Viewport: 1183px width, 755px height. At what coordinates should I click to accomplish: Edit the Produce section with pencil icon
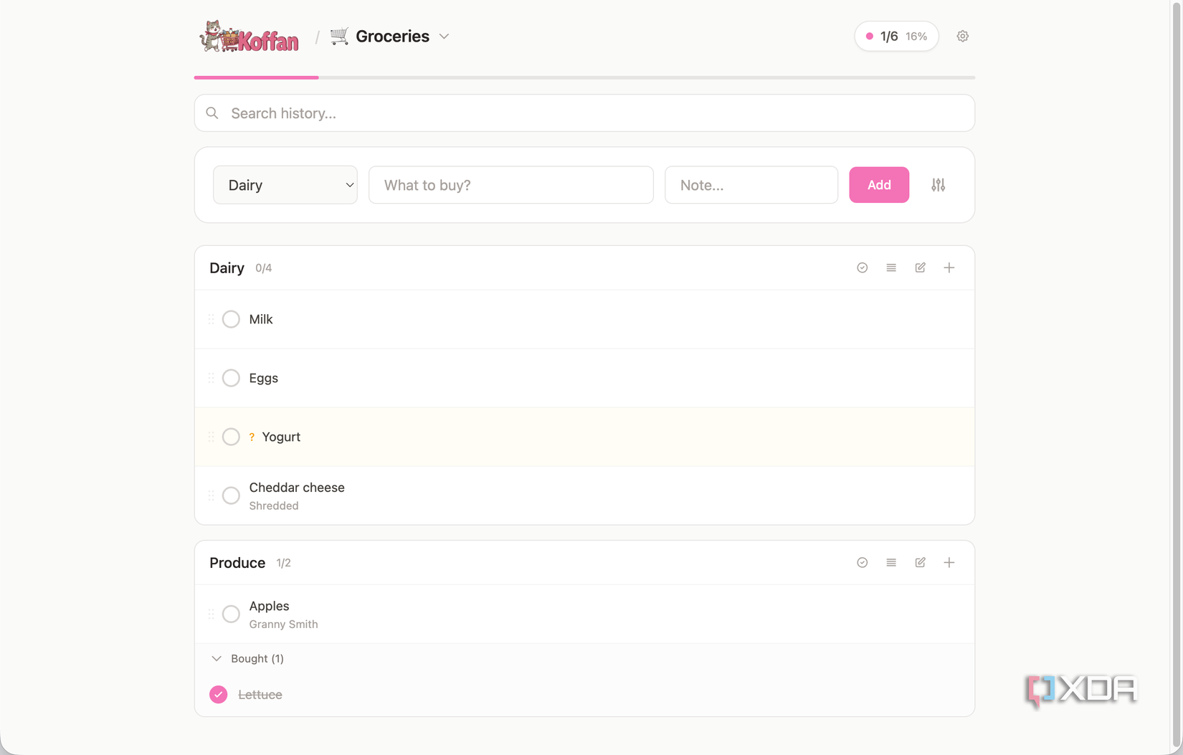click(x=921, y=563)
